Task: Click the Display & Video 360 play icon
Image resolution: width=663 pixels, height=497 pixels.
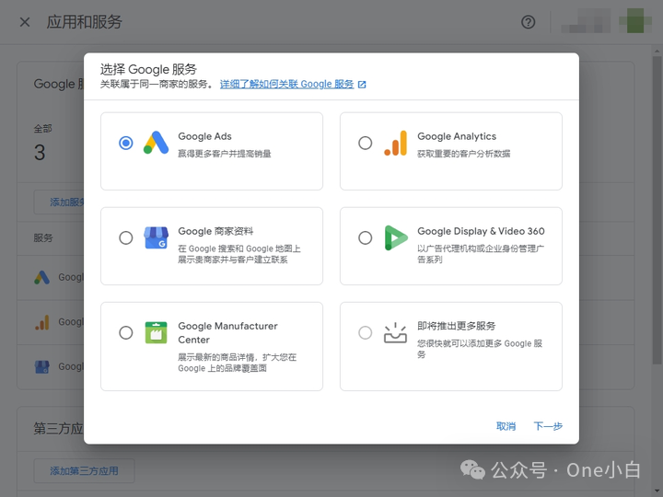Action: pyautogui.click(x=396, y=238)
